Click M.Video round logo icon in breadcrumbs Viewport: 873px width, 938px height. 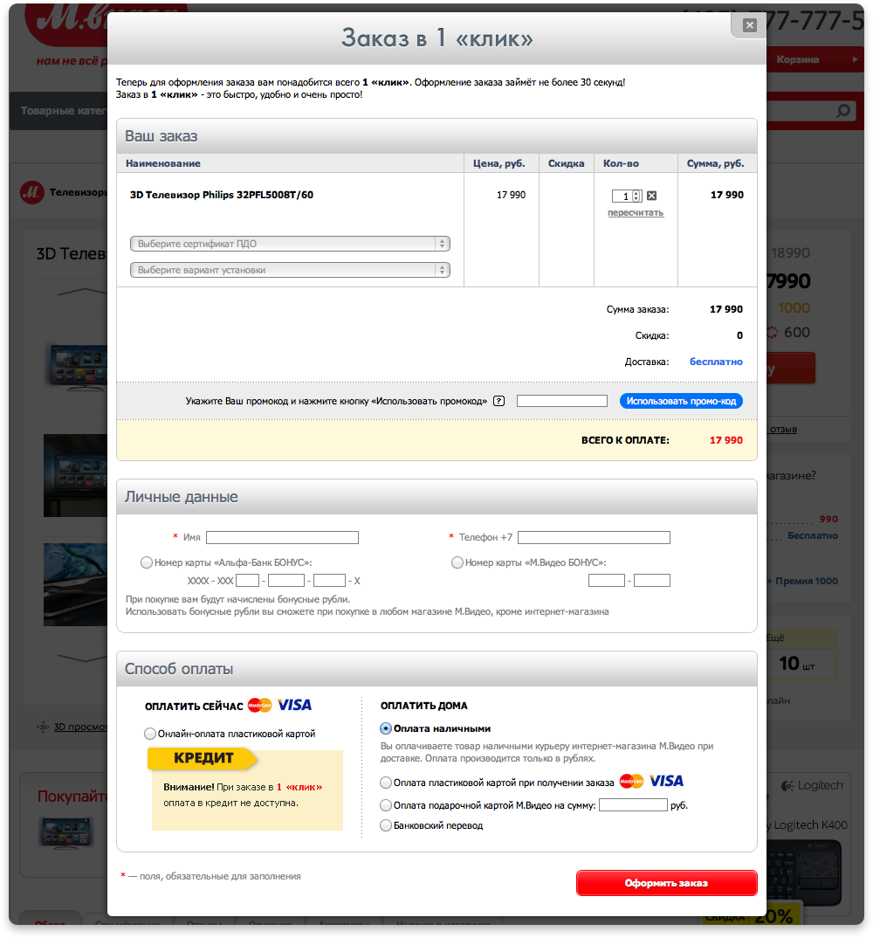(31, 192)
